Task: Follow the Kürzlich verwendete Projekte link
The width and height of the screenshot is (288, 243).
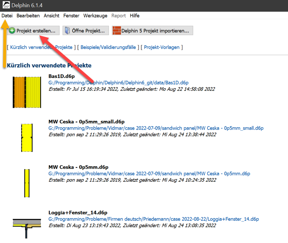Action: 41,47
